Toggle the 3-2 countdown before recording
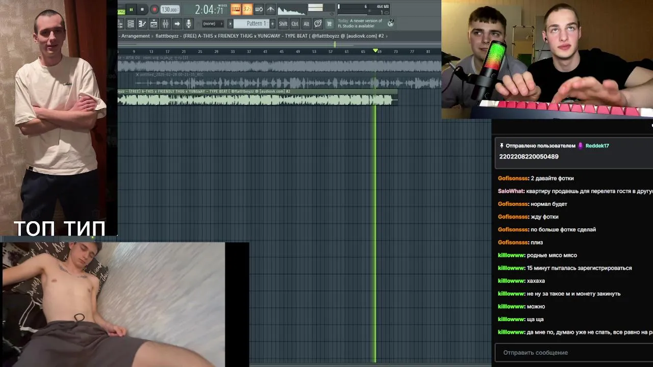 tap(247, 9)
